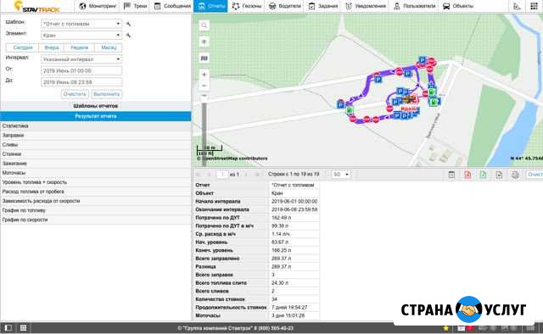Export the report to Excel (green icon)
543x334 pixels.
click(483, 175)
